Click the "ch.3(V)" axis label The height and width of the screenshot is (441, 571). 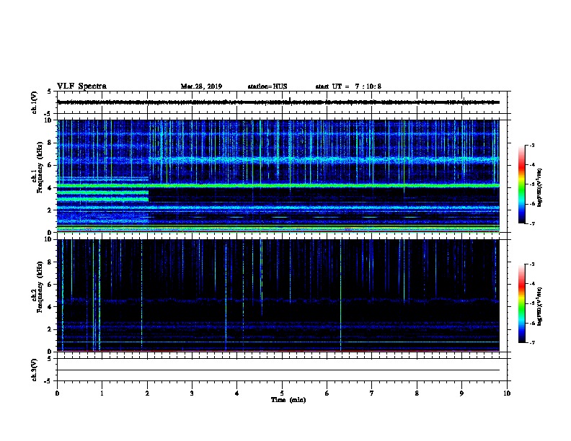click(x=34, y=370)
